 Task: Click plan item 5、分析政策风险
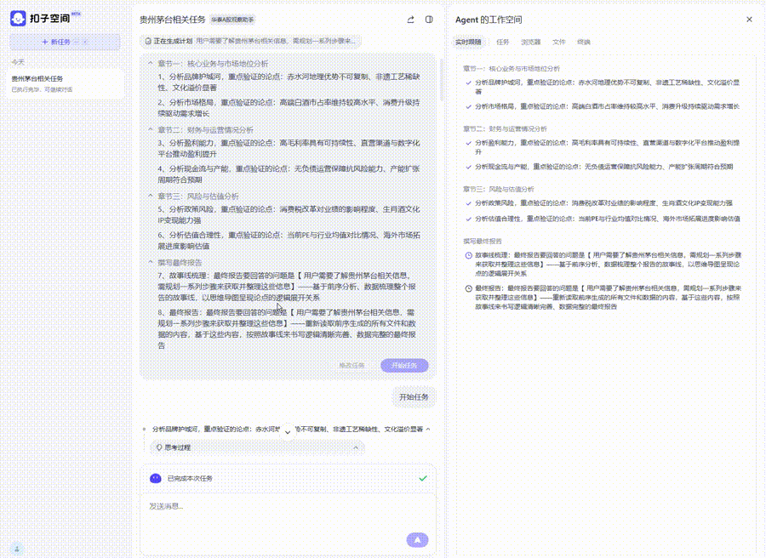click(x=289, y=215)
